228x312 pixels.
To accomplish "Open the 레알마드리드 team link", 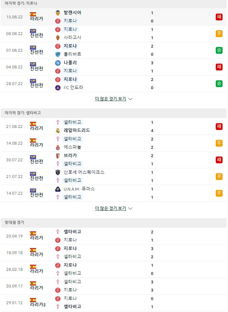I will pos(77,130).
